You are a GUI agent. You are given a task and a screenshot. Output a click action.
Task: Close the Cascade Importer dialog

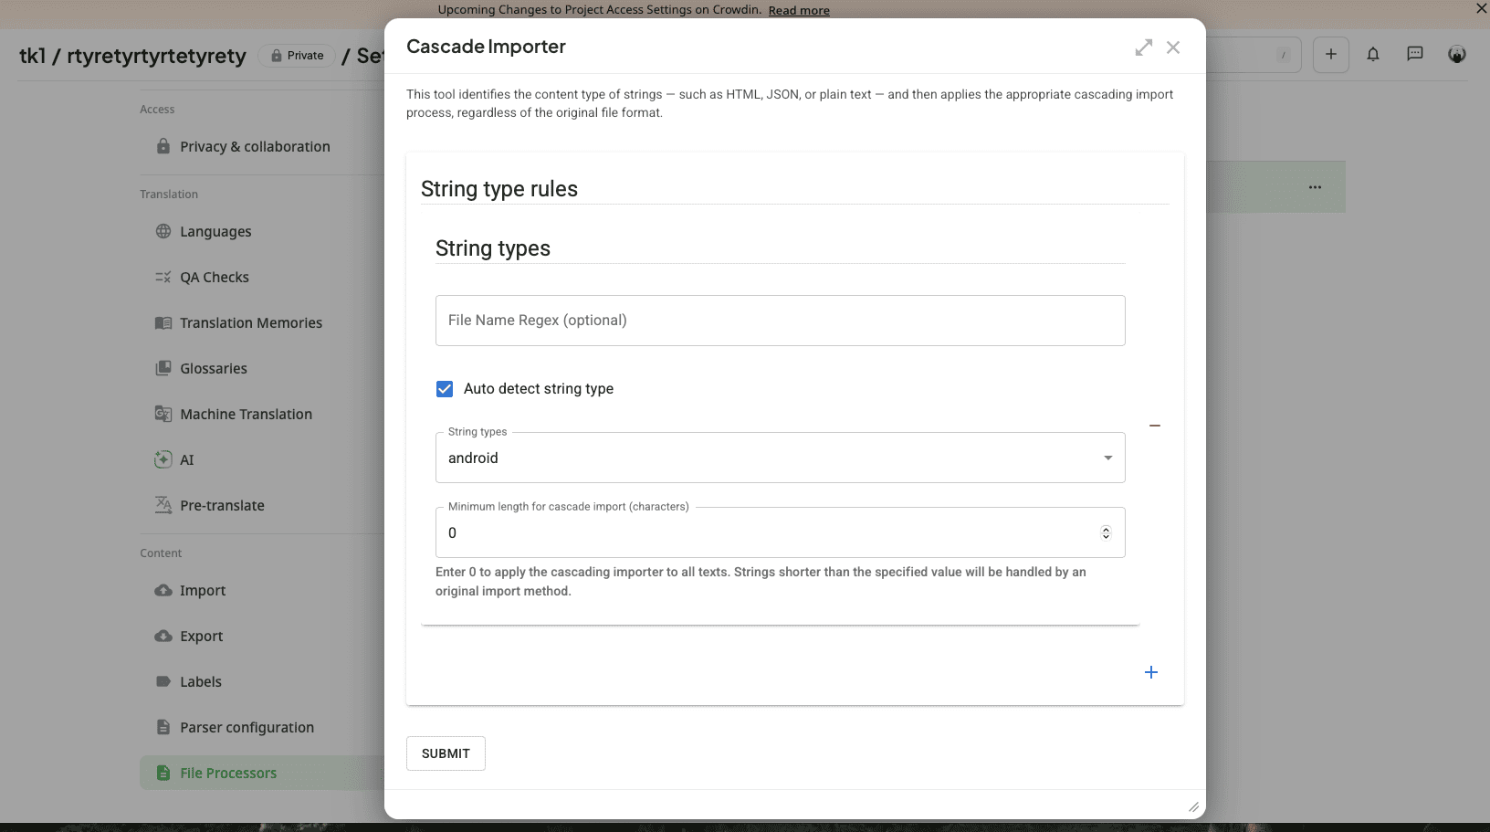(x=1173, y=47)
